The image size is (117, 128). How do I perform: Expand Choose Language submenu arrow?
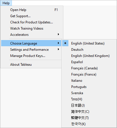pos(58,43)
